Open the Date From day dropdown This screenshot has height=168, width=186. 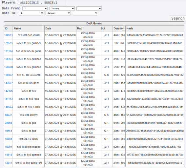[x=35, y=9]
